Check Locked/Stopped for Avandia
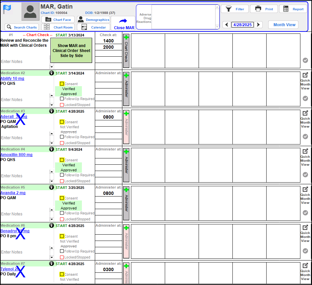Viewport: 312px width, 285px height. click(x=62, y=219)
